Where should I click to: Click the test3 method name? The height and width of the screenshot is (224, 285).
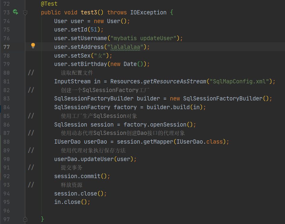89,12
